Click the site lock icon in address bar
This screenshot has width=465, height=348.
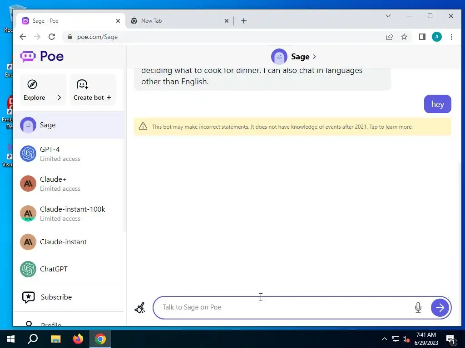70,37
